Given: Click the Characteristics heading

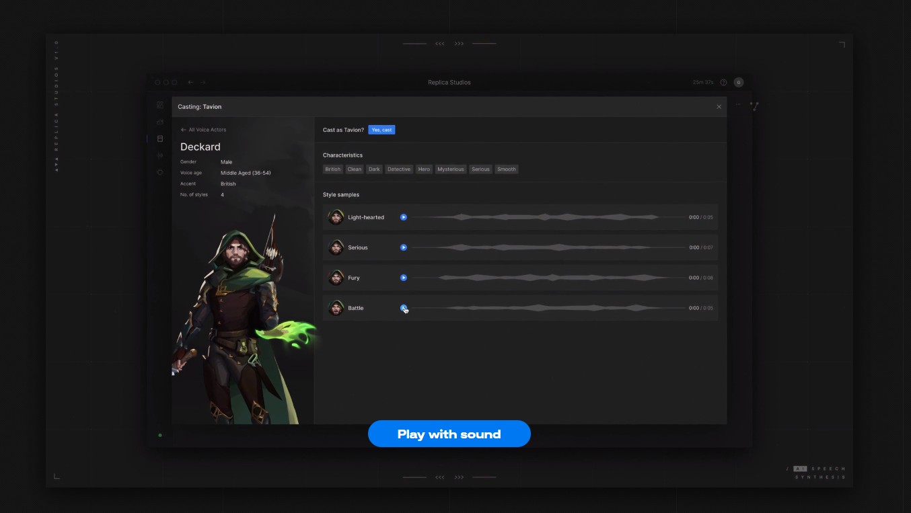Looking at the screenshot, I should point(342,155).
